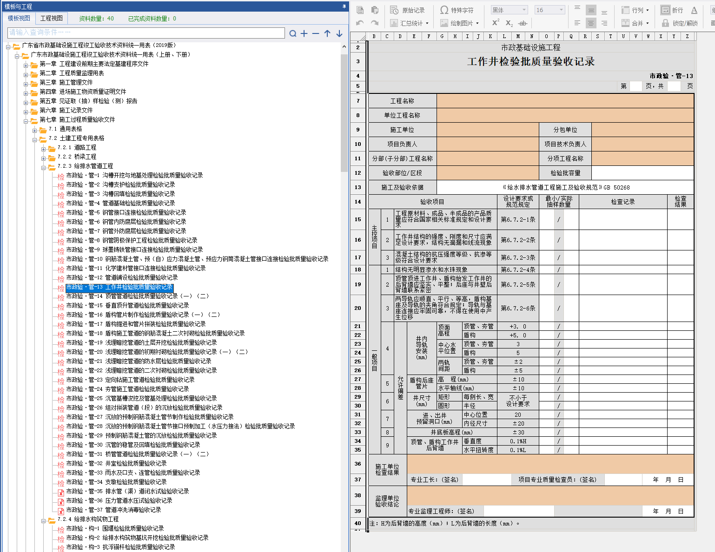This screenshot has width=715, height=552.
Task: Expand the 7.2.1 道路工程 folder
Action: point(44,149)
